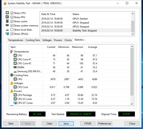Click the memory icon beside DIMM
The image size is (143, 129).
(x=15, y=67)
